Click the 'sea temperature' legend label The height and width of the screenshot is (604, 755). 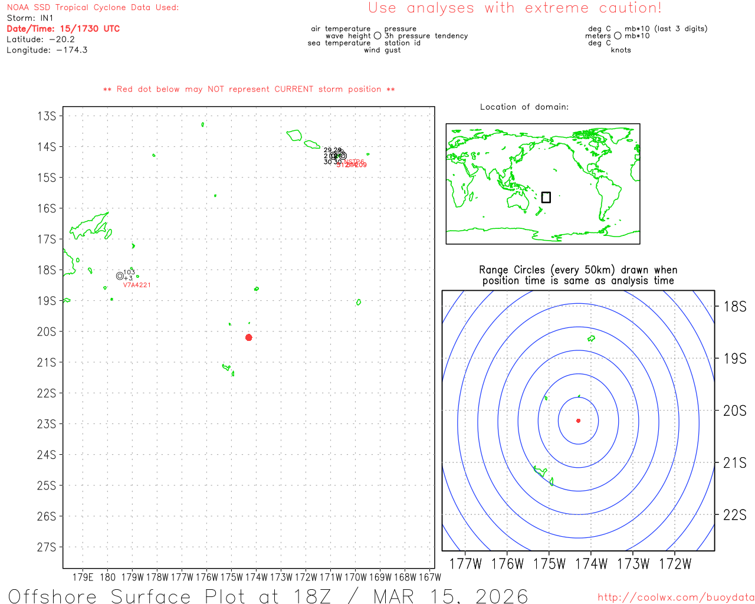tap(339, 43)
